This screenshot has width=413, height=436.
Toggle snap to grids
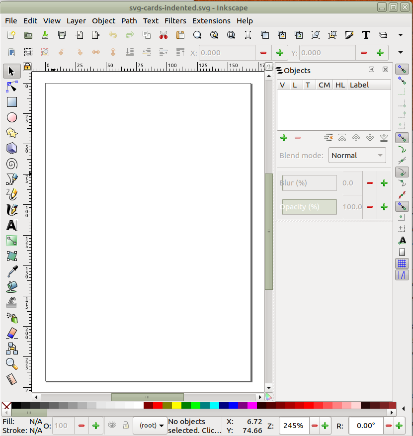(x=402, y=263)
